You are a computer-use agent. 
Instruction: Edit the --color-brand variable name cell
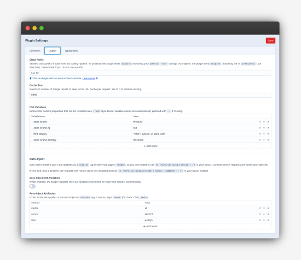[80, 122]
